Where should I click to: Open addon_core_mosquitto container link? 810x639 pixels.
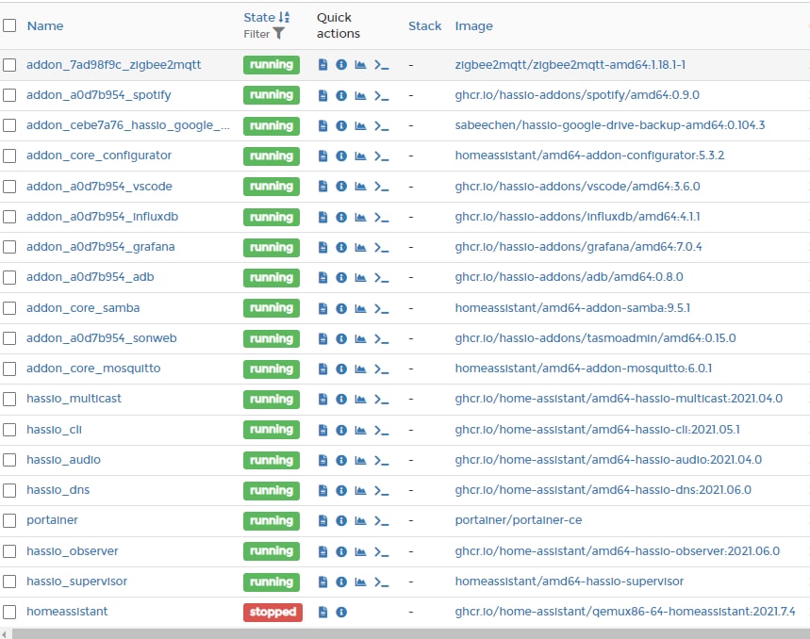(93, 369)
